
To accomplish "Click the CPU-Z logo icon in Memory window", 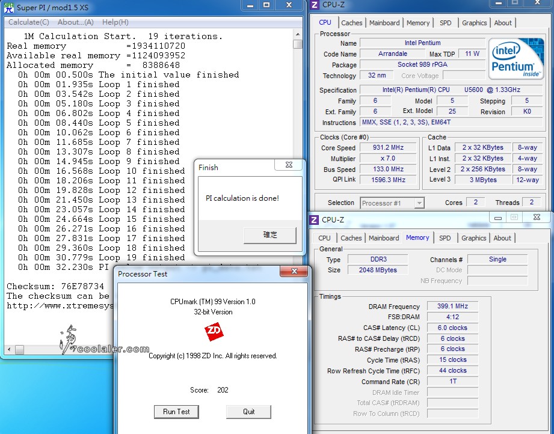I will tap(314, 219).
